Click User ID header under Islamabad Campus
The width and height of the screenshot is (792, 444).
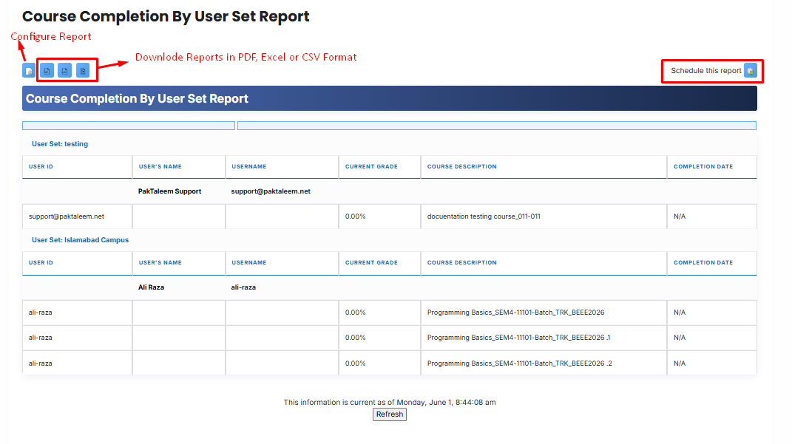tap(41, 263)
